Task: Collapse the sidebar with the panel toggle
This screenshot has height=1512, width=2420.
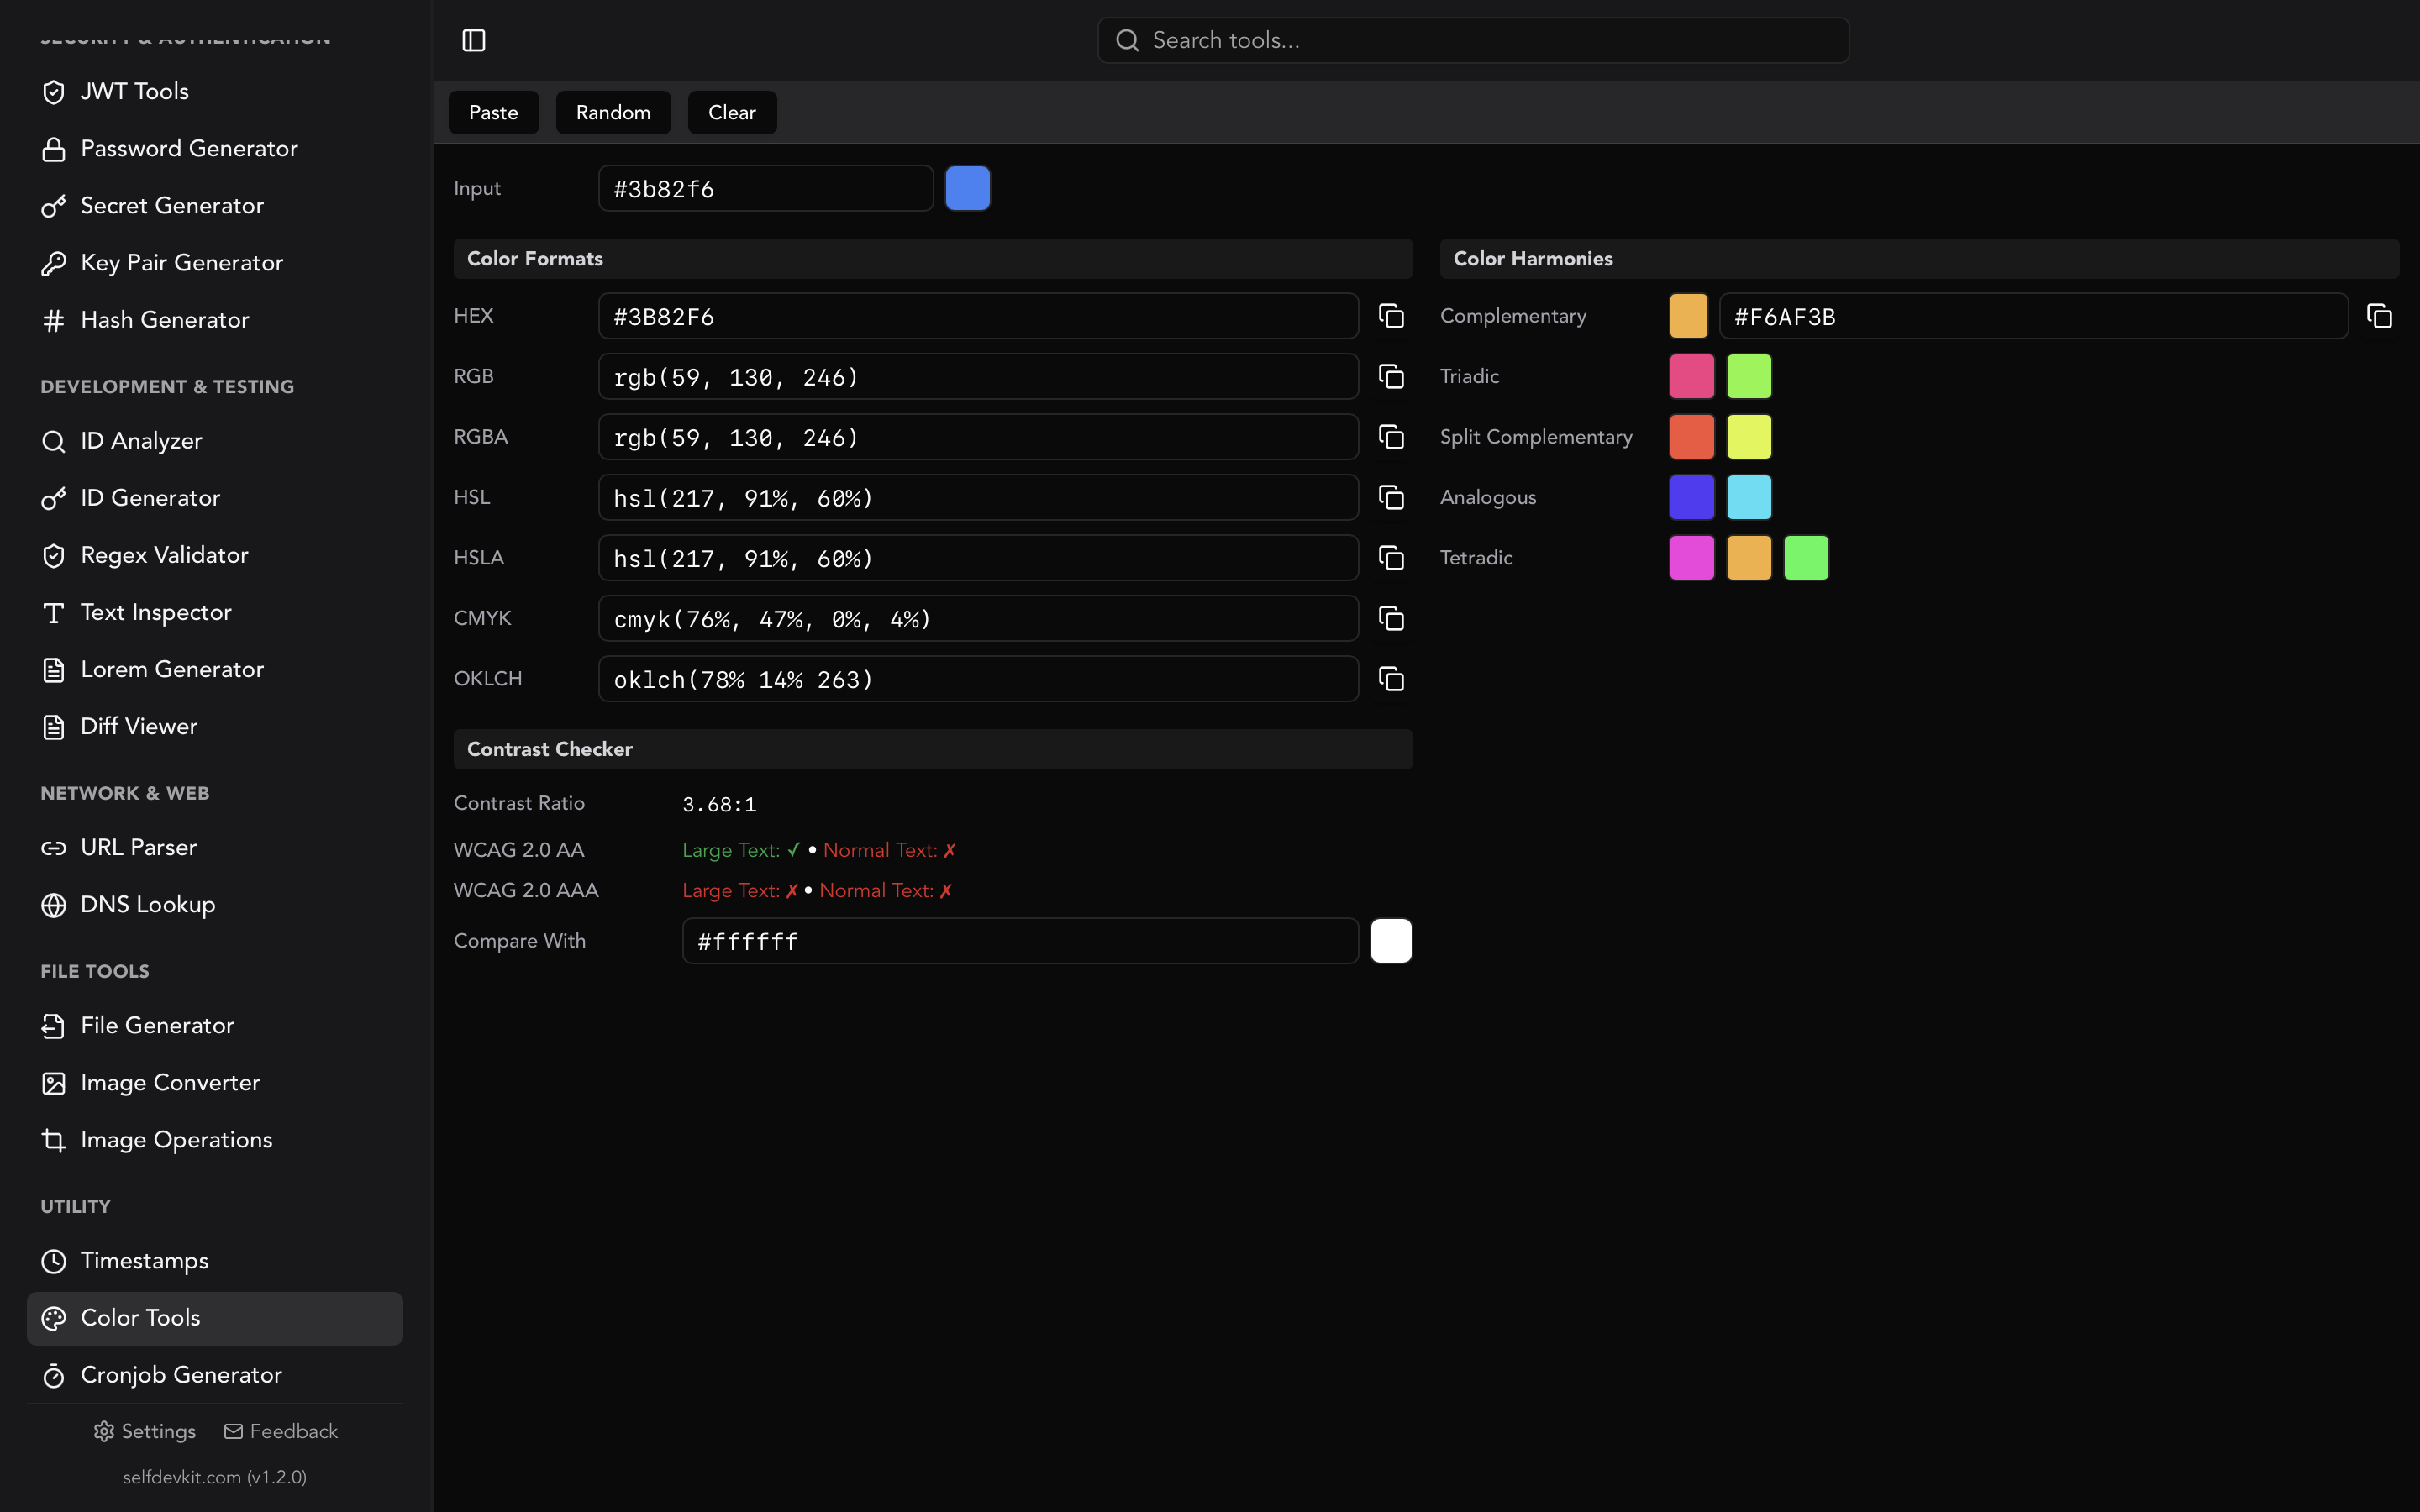Action: click(474, 40)
